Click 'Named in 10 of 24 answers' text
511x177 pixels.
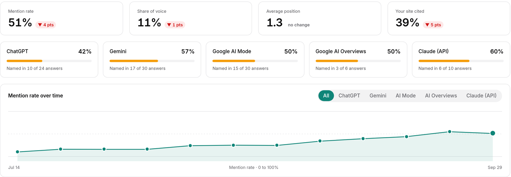coord(34,68)
